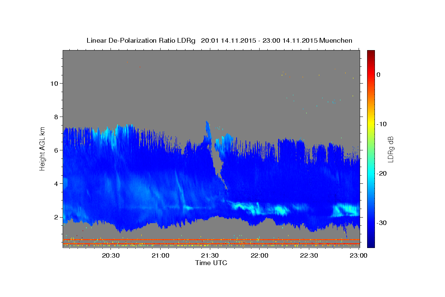Click the 'LDRg dB' colorbar label
The image size is (445, 297).
coord(390,149)
